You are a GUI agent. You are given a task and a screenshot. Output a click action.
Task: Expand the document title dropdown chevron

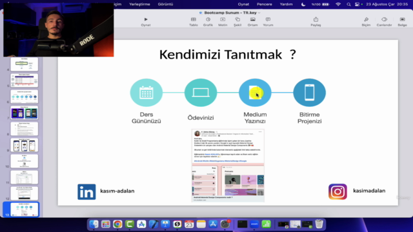[259, 13]
